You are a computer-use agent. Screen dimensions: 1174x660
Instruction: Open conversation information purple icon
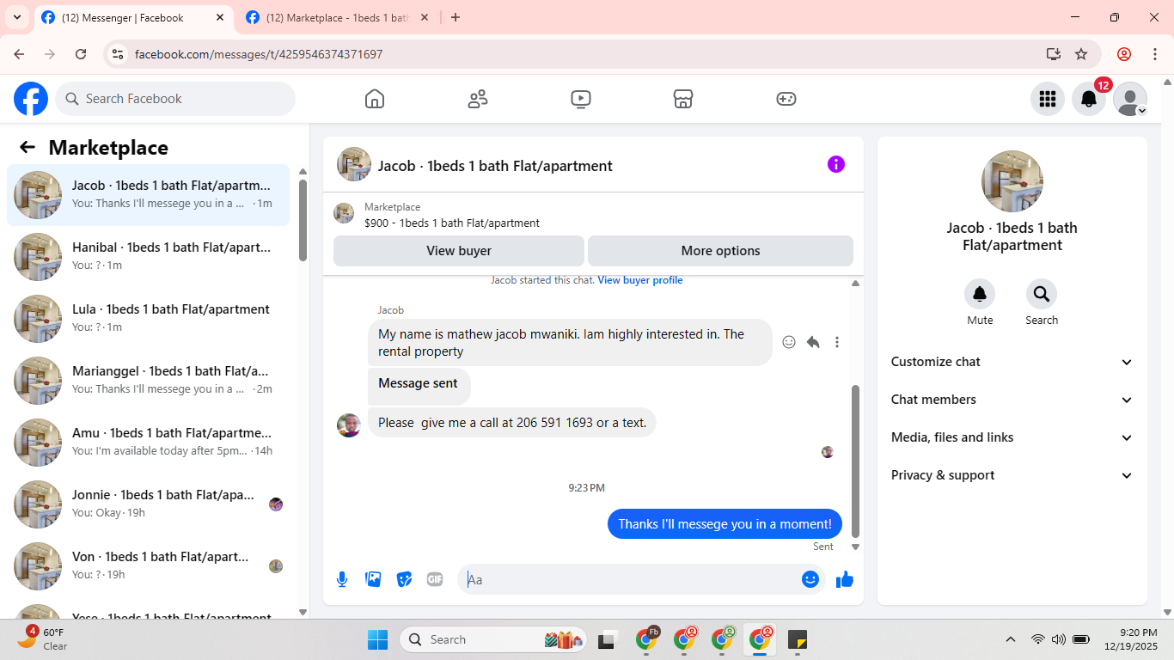836,164
